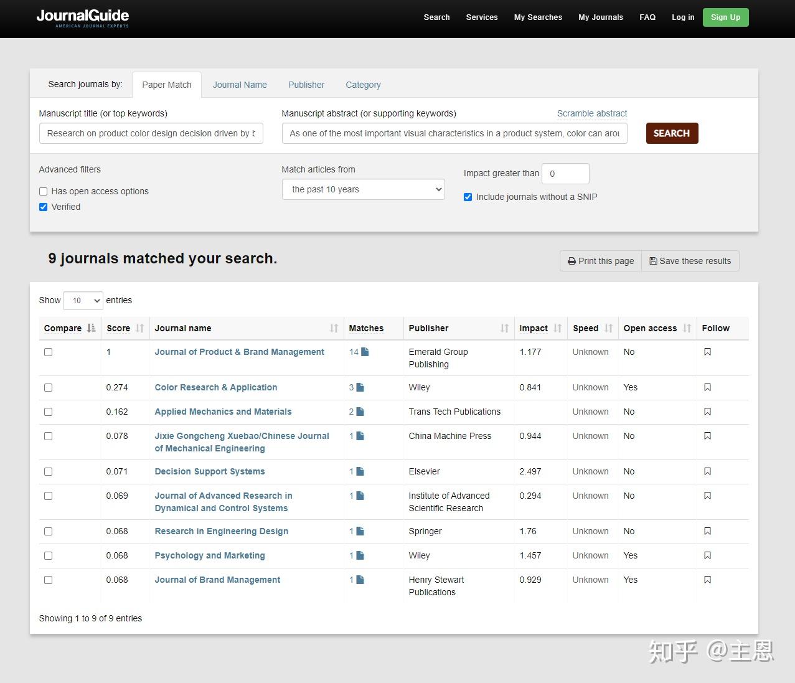Open the Match articles from dropdown
This screenshot has height=683, width=795.
[363, 189]
